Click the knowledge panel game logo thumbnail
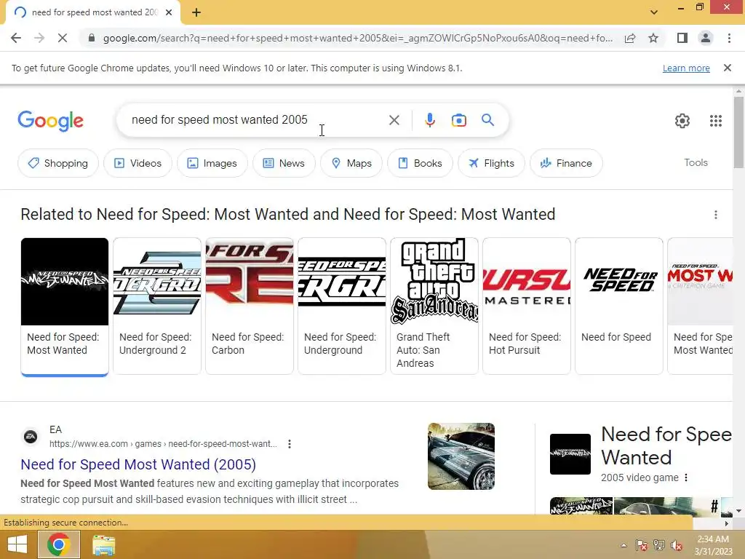The image size is (745, 559). click(x=570, y=454)
